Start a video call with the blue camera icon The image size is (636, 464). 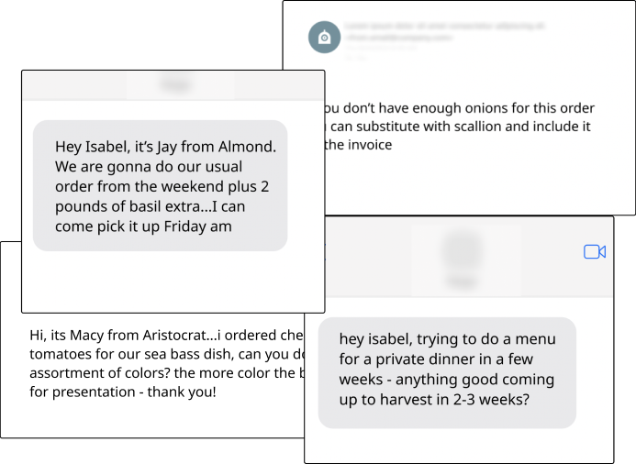tap(595, 251)
